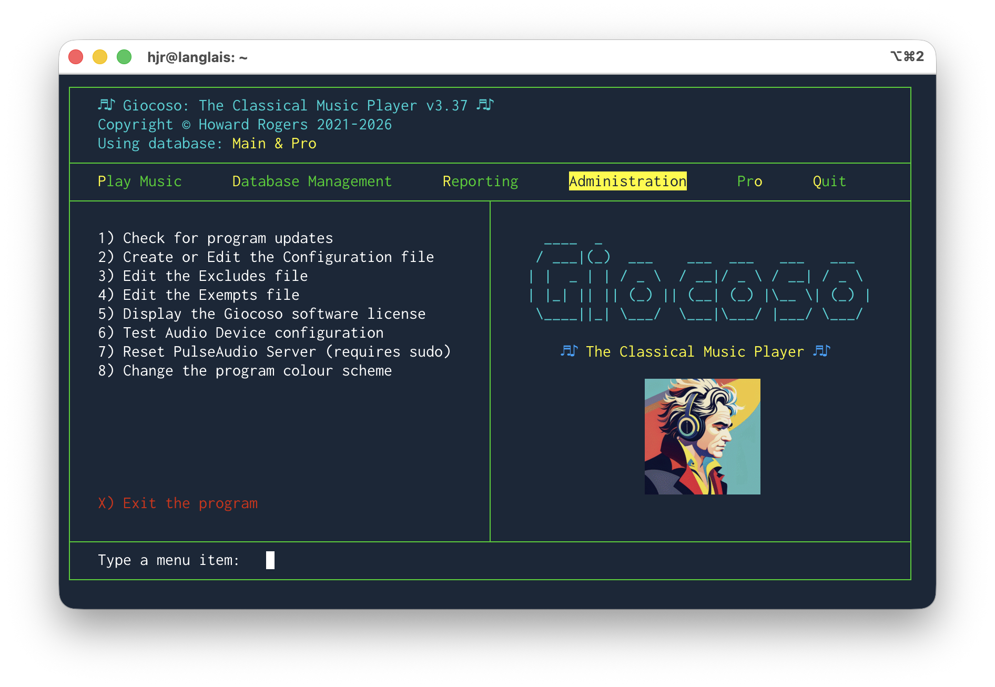Click the Beethoven headphones portrait image
Image resolution: width=995 pixels, height=687 pixels.
tap(702, 436)
